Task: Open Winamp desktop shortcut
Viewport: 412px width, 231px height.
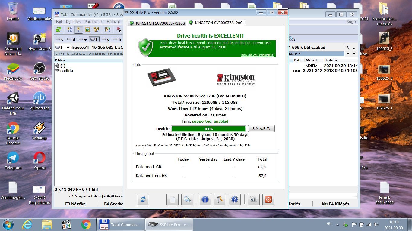Action: 40,131
